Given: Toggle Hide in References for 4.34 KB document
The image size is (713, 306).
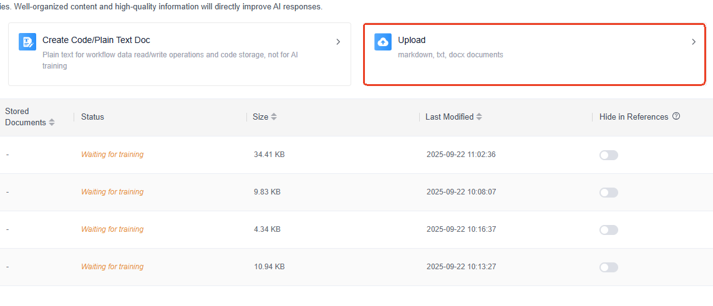Looking at the screenshot, I should [x=608, y=230].
